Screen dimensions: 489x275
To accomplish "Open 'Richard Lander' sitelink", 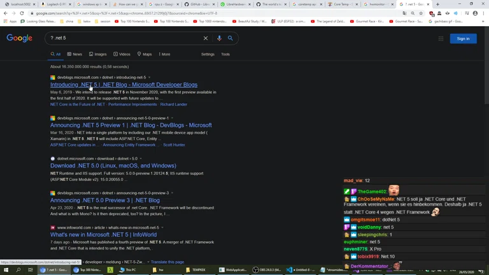I will click(x=174, y=104).
